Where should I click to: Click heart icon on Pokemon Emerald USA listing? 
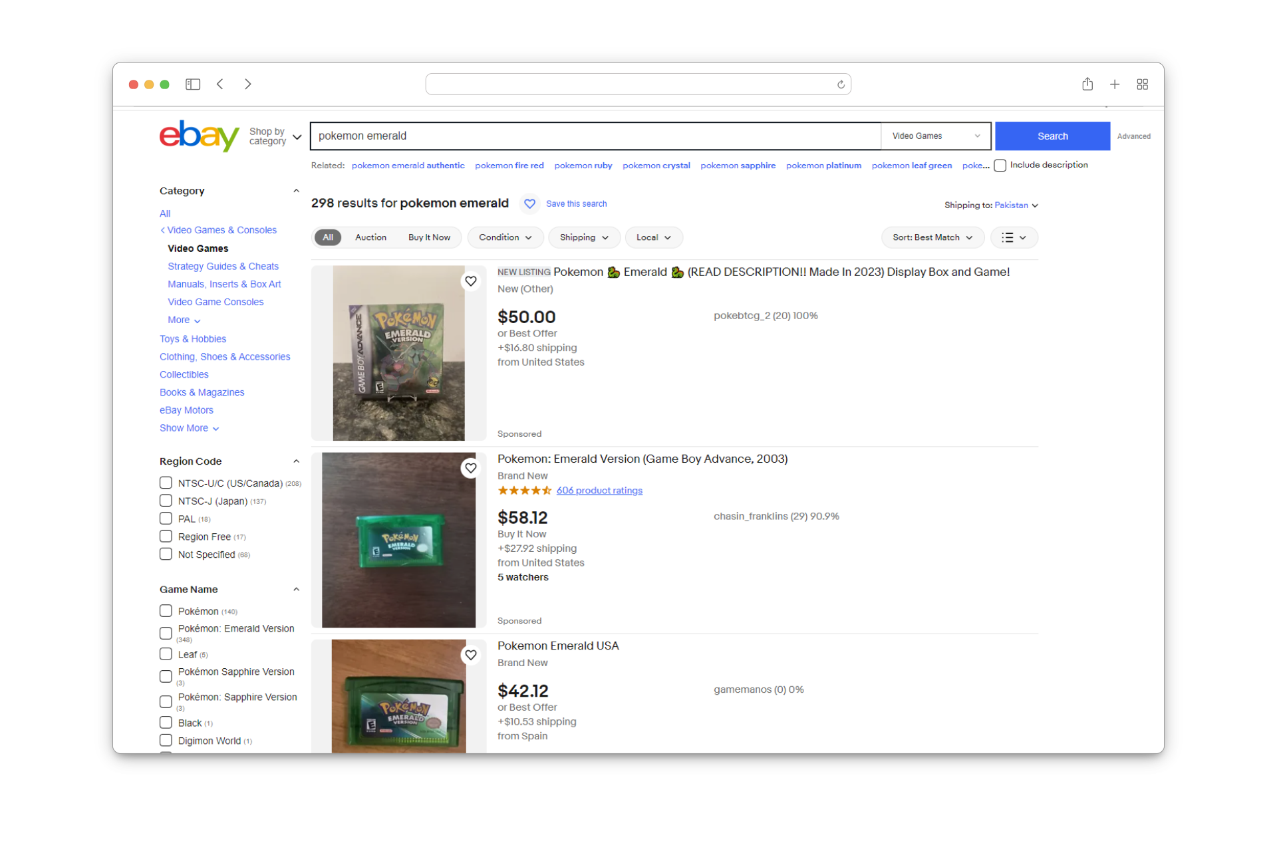click(471, 655)
